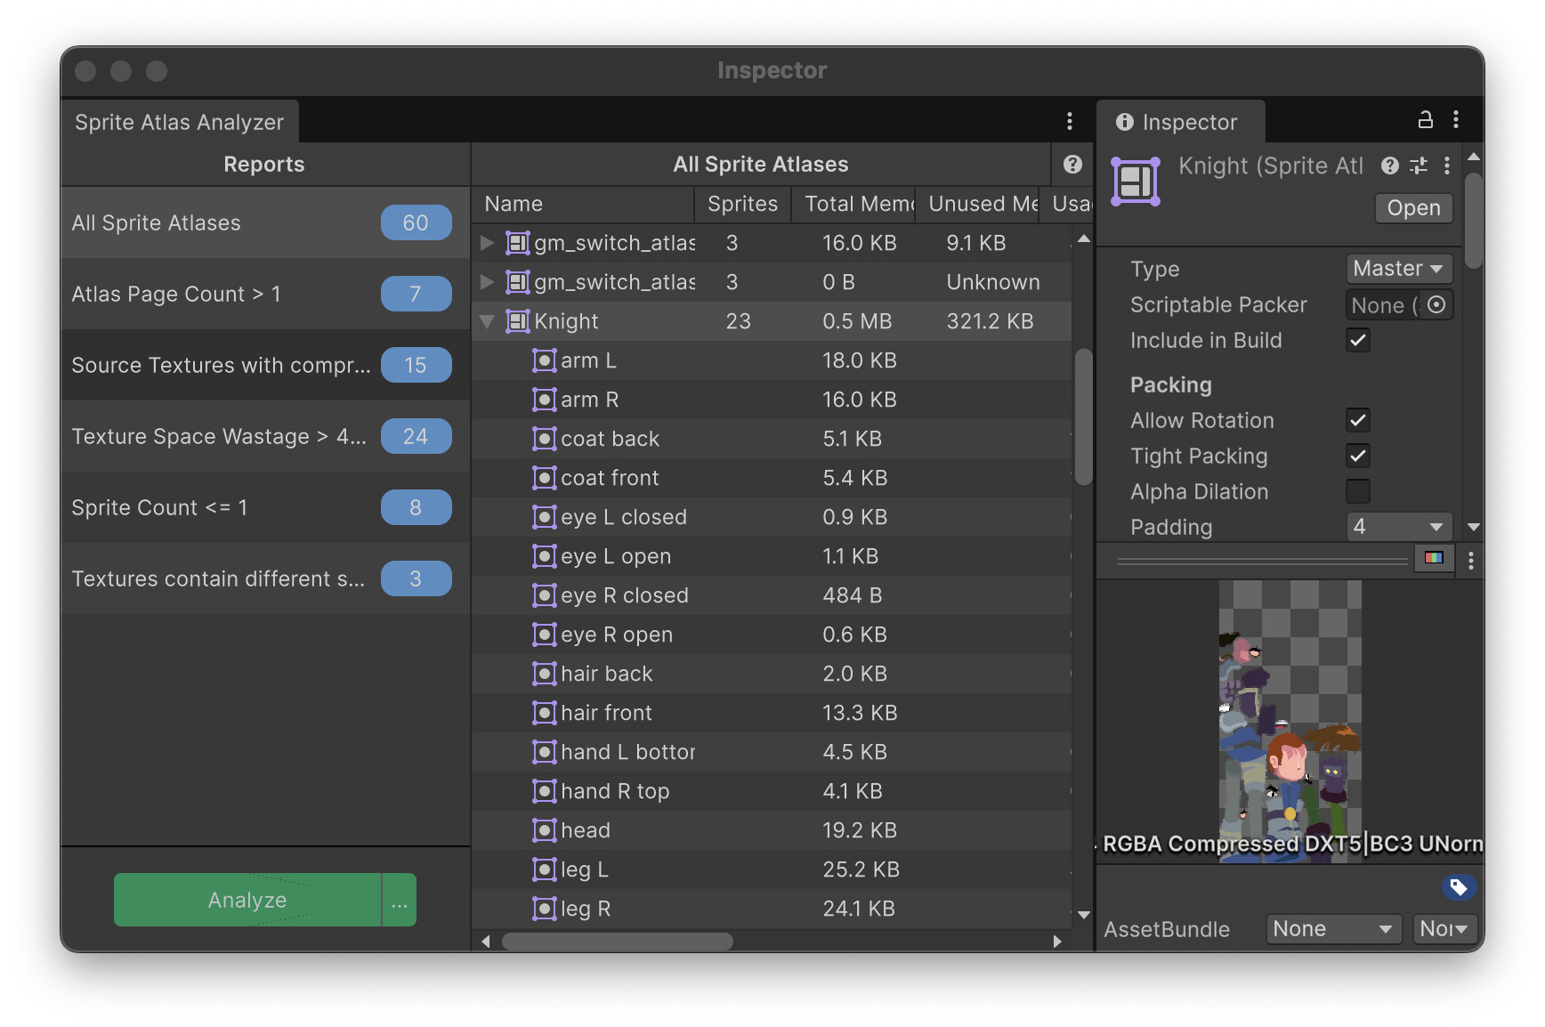Expand the first gm_switch_atlas entry

pyautogui.click(x=486, y=242)
